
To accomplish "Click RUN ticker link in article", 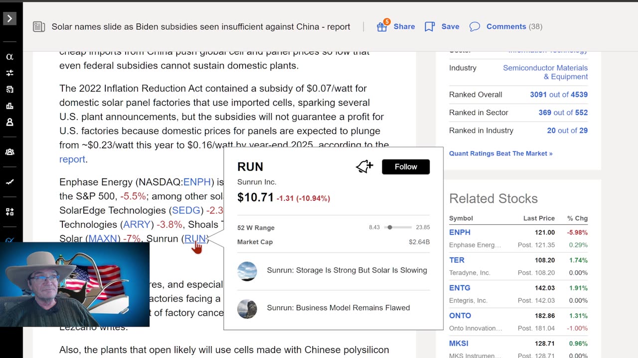I will pyautogui.click(x=195, y=239).
